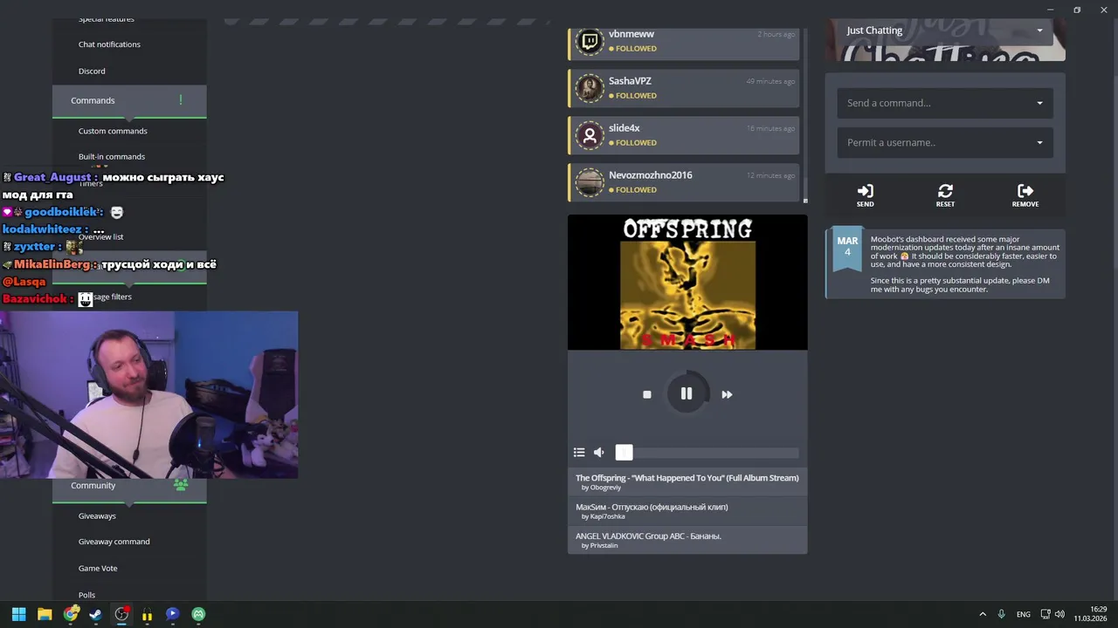
Task: Open the Send a command dropdown
Action: pyautogui.click(x=945, y=103)
